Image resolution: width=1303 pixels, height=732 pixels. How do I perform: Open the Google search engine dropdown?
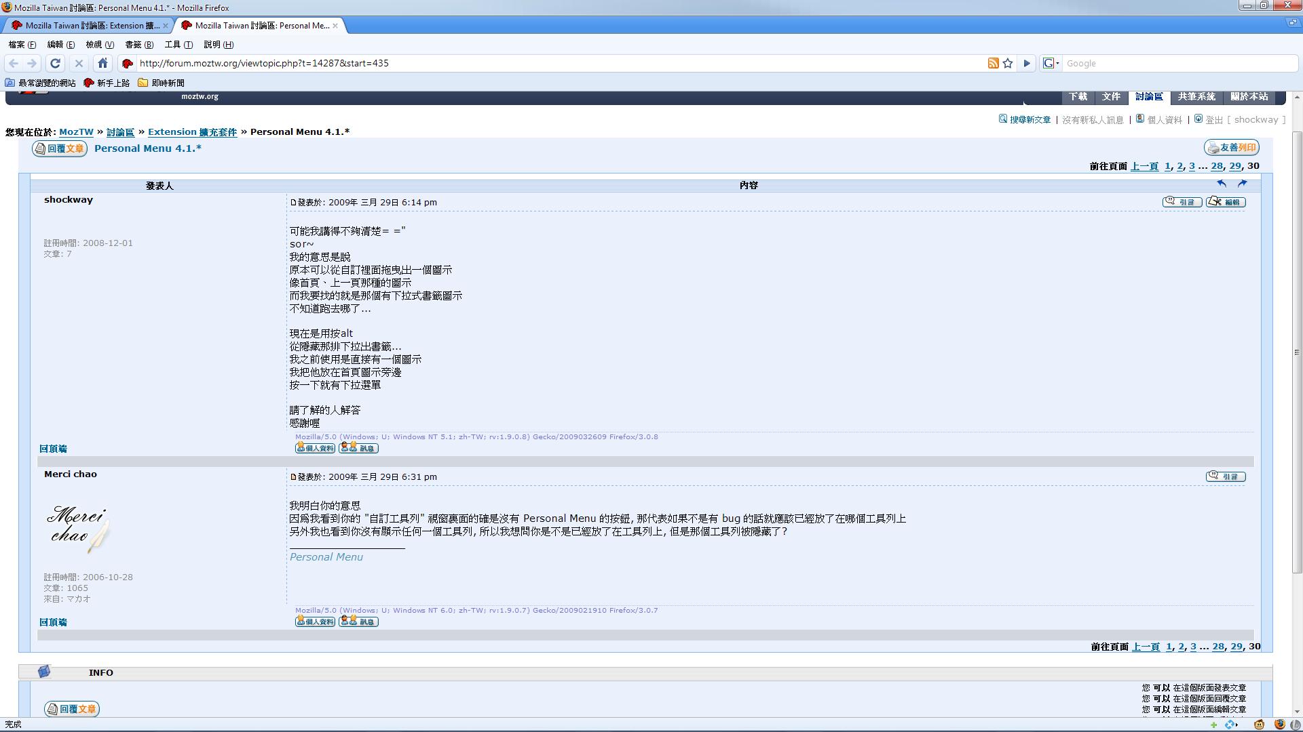[1051, 63]
